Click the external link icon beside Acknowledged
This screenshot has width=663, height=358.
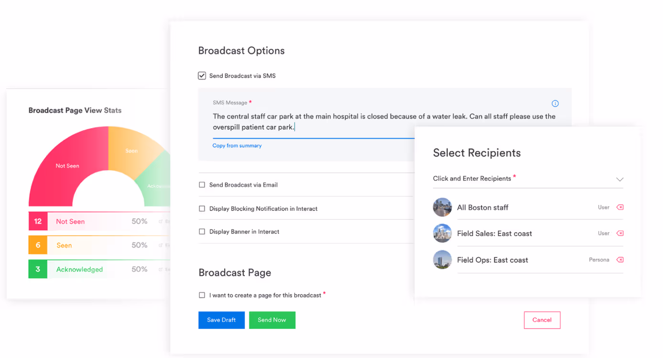pyautogui.click(x=161, y=269)
